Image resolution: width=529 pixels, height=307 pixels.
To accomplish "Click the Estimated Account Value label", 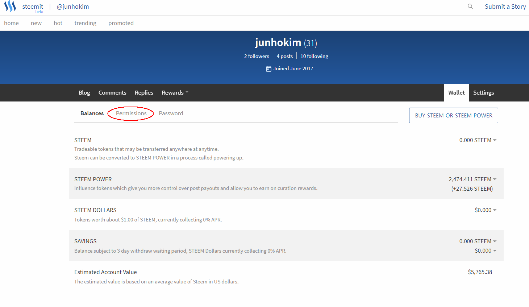I will tap(105, 272).
